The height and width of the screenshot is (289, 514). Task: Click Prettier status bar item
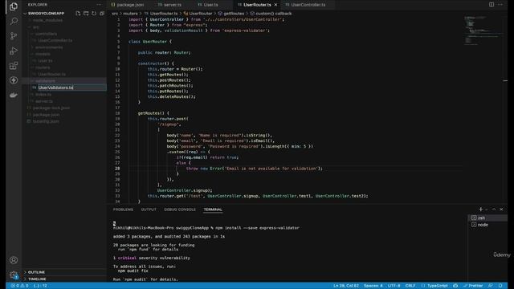pos(473,286)
